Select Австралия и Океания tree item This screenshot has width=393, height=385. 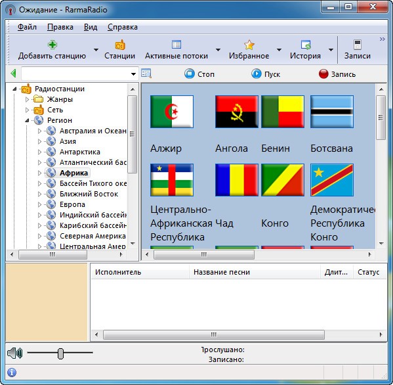point(93,131)
